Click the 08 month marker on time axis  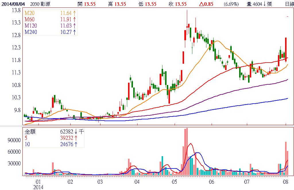[286, 182]
